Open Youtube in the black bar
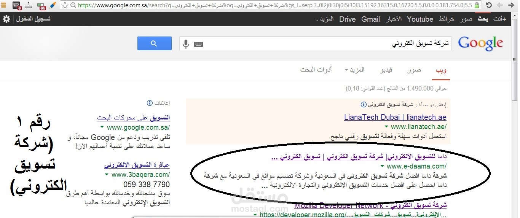The height and width of the screenshot is (218, 520). tap(420, 19)
